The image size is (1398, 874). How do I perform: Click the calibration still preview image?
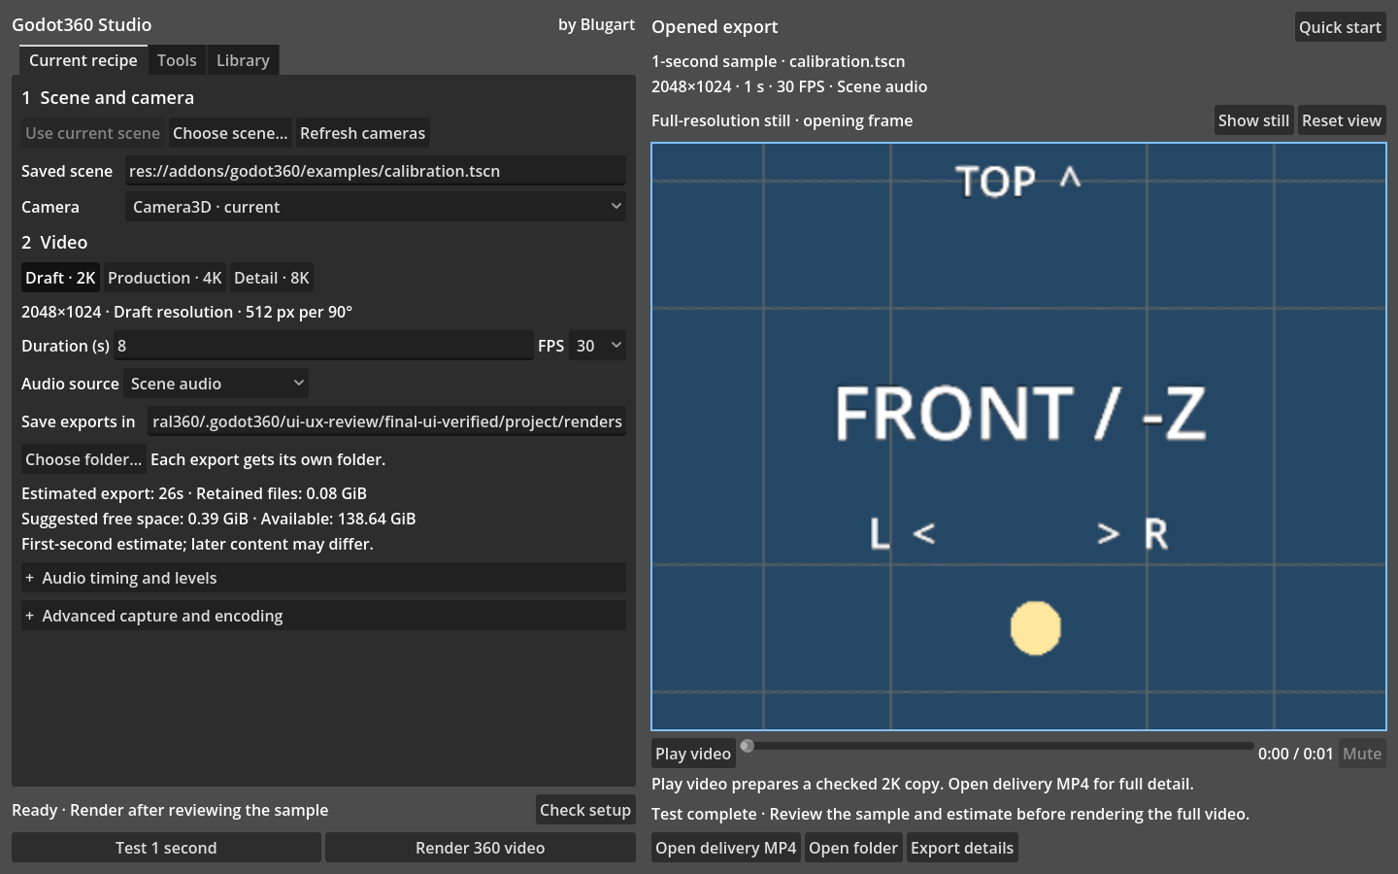pyautogui.click(x=1018, y=436)
